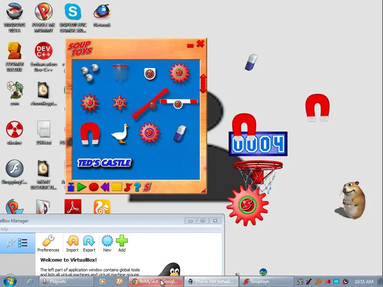
Task: Pick the metal balls toy in Soup Toys
Action: coord(89,72)
